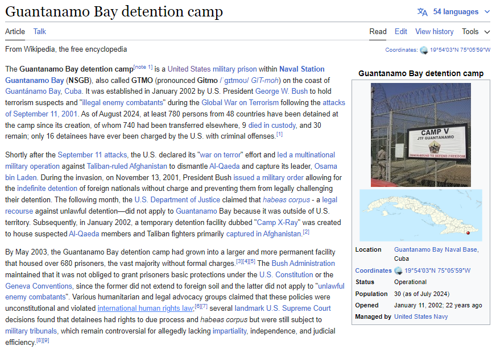
Task: Open the Al-Qaeda link after dismantle
Action: (x=224, y=166)
